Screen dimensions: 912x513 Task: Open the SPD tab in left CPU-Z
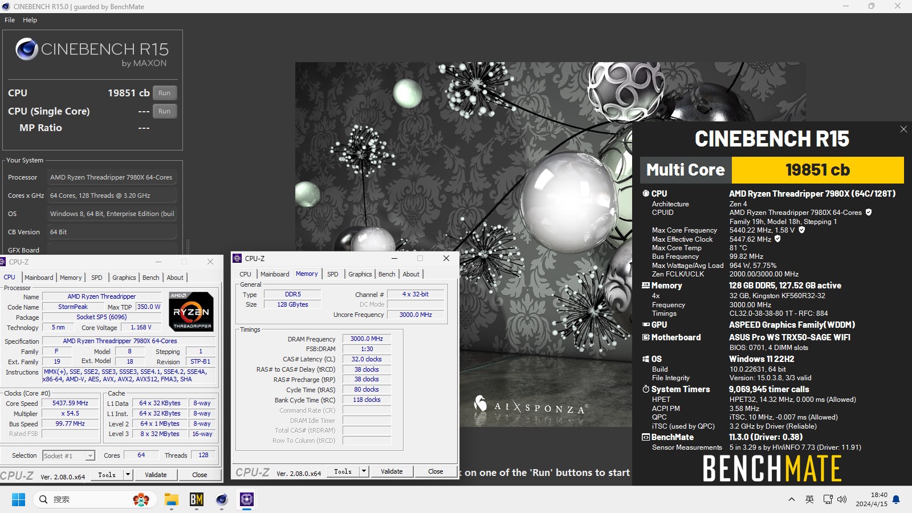[x=97, y=278]
